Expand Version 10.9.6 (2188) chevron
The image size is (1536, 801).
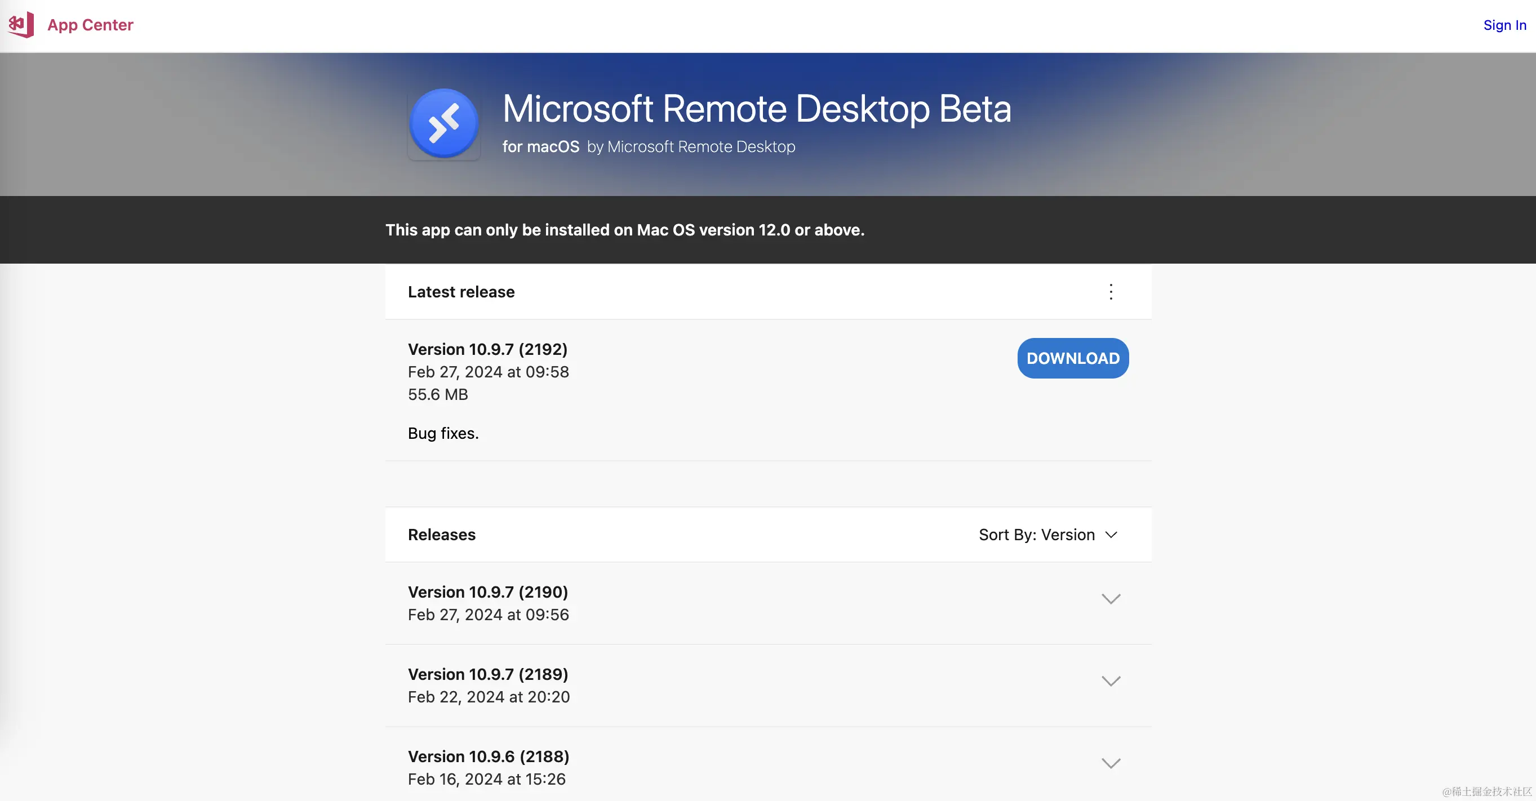coord(1110,763)
